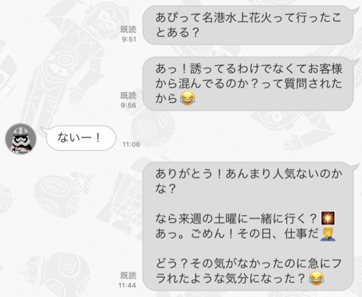Image resolution: width=362 pixels, height=297 pixels.
Task: Click the 9:51 timestamp
Action: point(129,39)
